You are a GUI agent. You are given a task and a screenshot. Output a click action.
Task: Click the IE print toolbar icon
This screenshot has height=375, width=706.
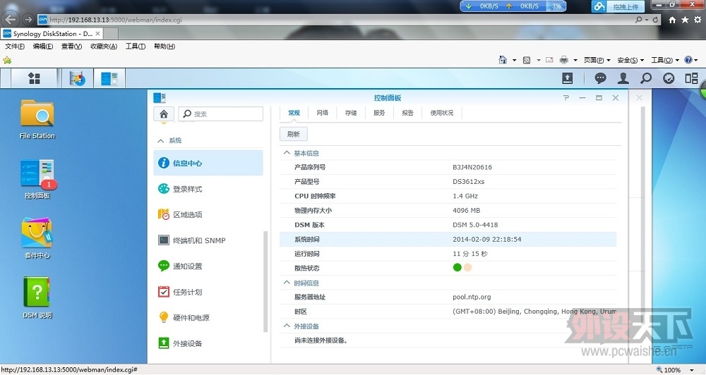(x=563, y=60)
